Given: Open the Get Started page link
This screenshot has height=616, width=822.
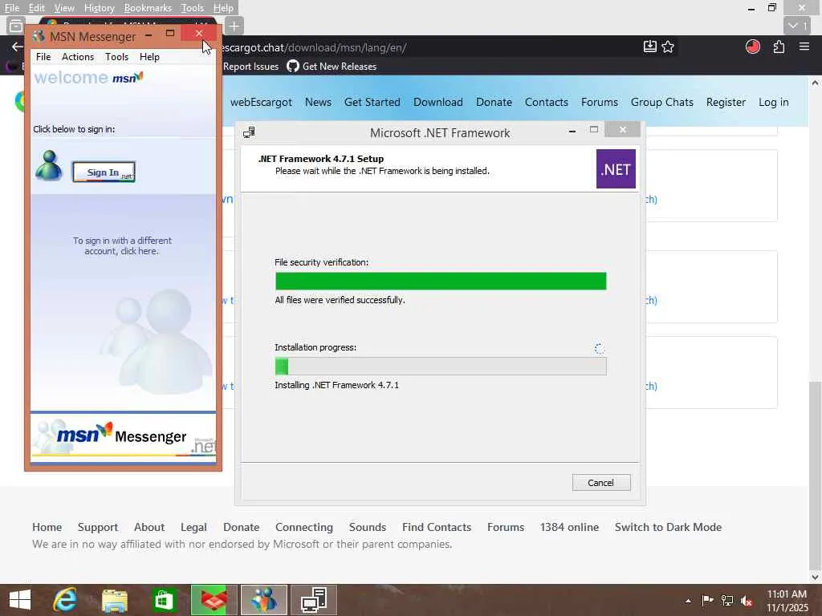Looking at the screenshot, I should (x=372, y=102).
